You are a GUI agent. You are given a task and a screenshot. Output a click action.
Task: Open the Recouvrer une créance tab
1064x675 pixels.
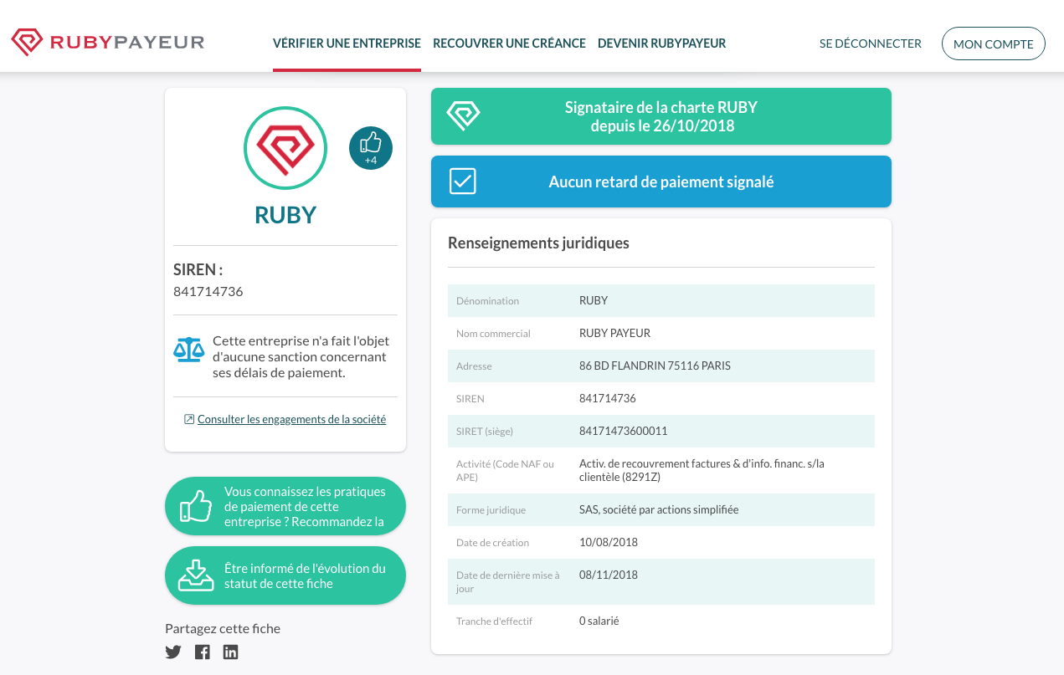(x=509, y=43)
